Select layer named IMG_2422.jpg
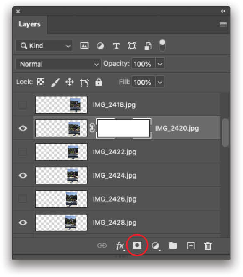 [115, 152]
